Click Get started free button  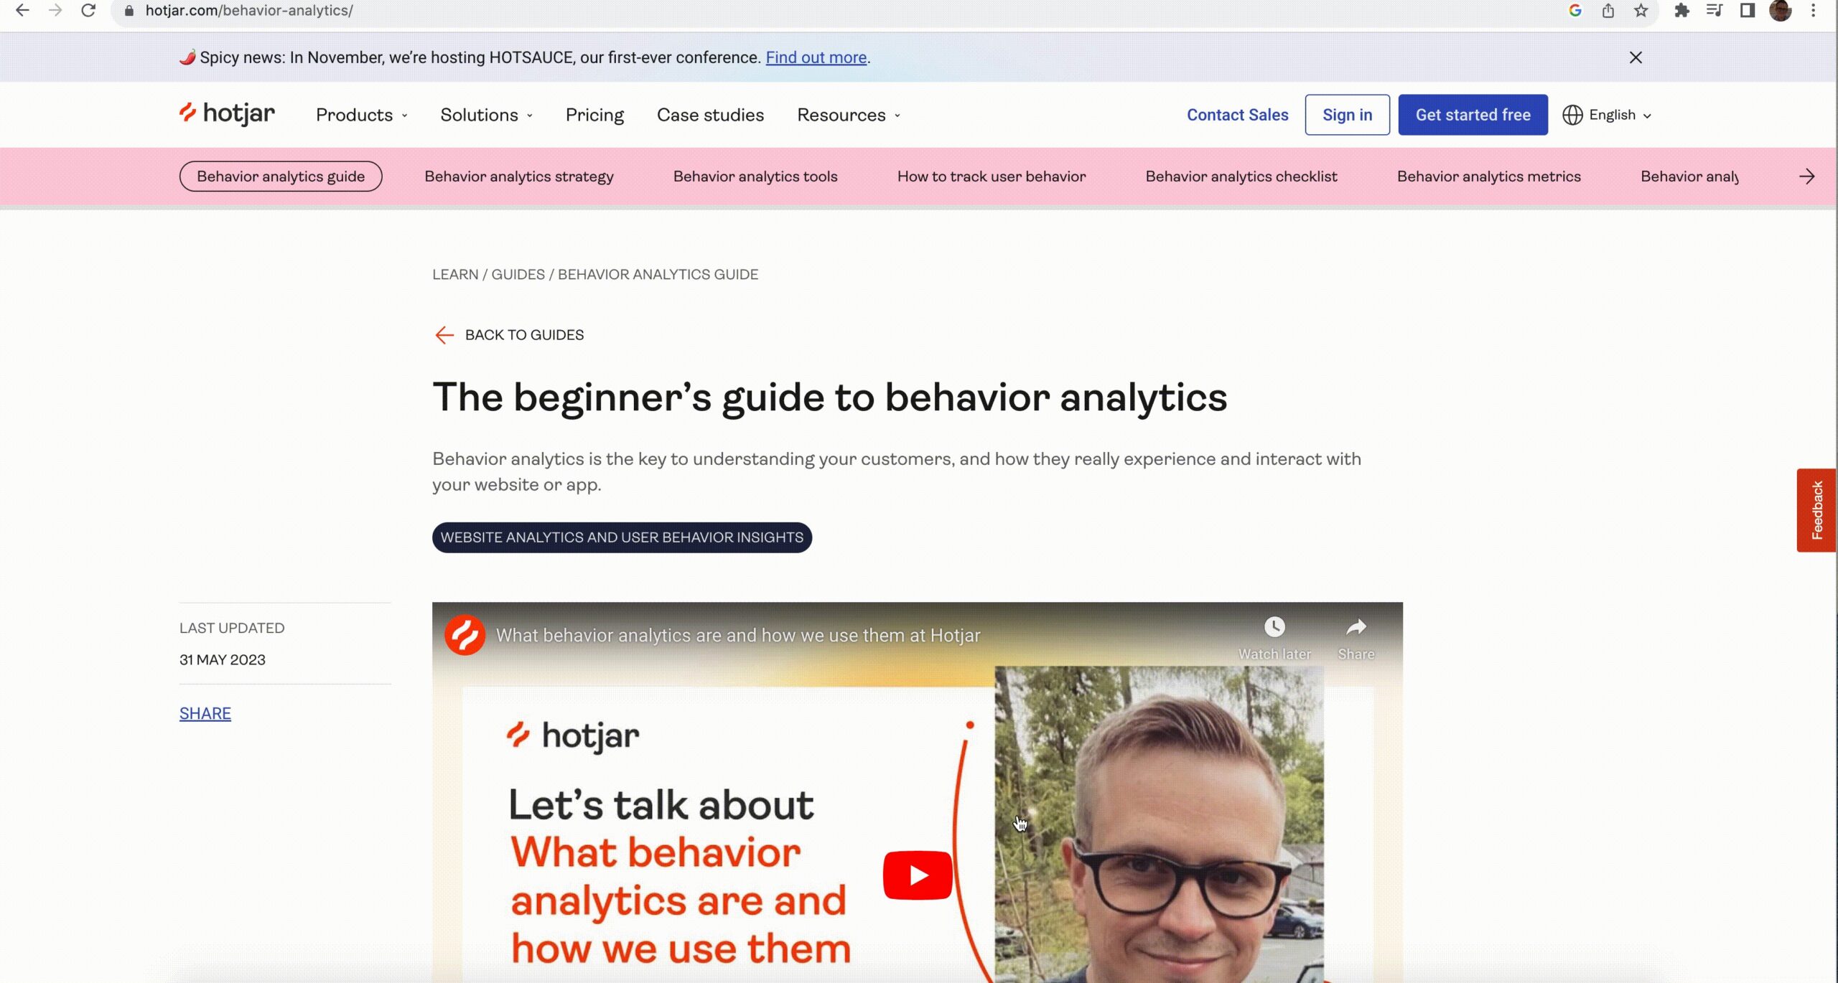[1473, 115]
